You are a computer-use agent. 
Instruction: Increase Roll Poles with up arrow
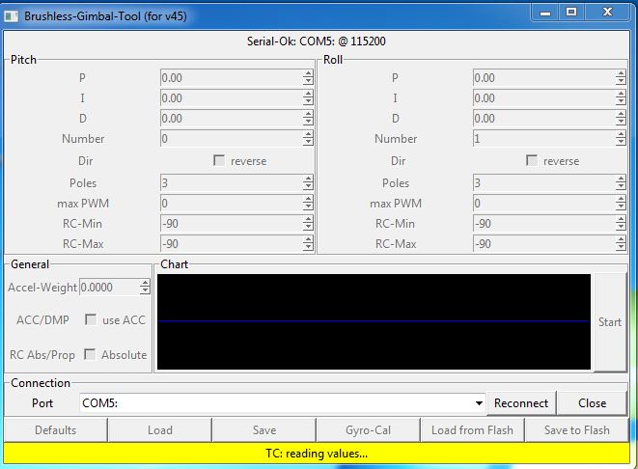pos(621,179)
